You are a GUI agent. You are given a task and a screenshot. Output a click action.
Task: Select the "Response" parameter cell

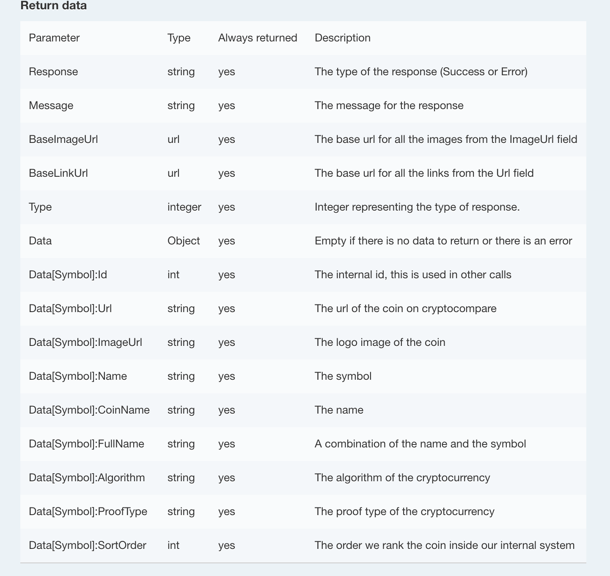click(x=53, y=72)
